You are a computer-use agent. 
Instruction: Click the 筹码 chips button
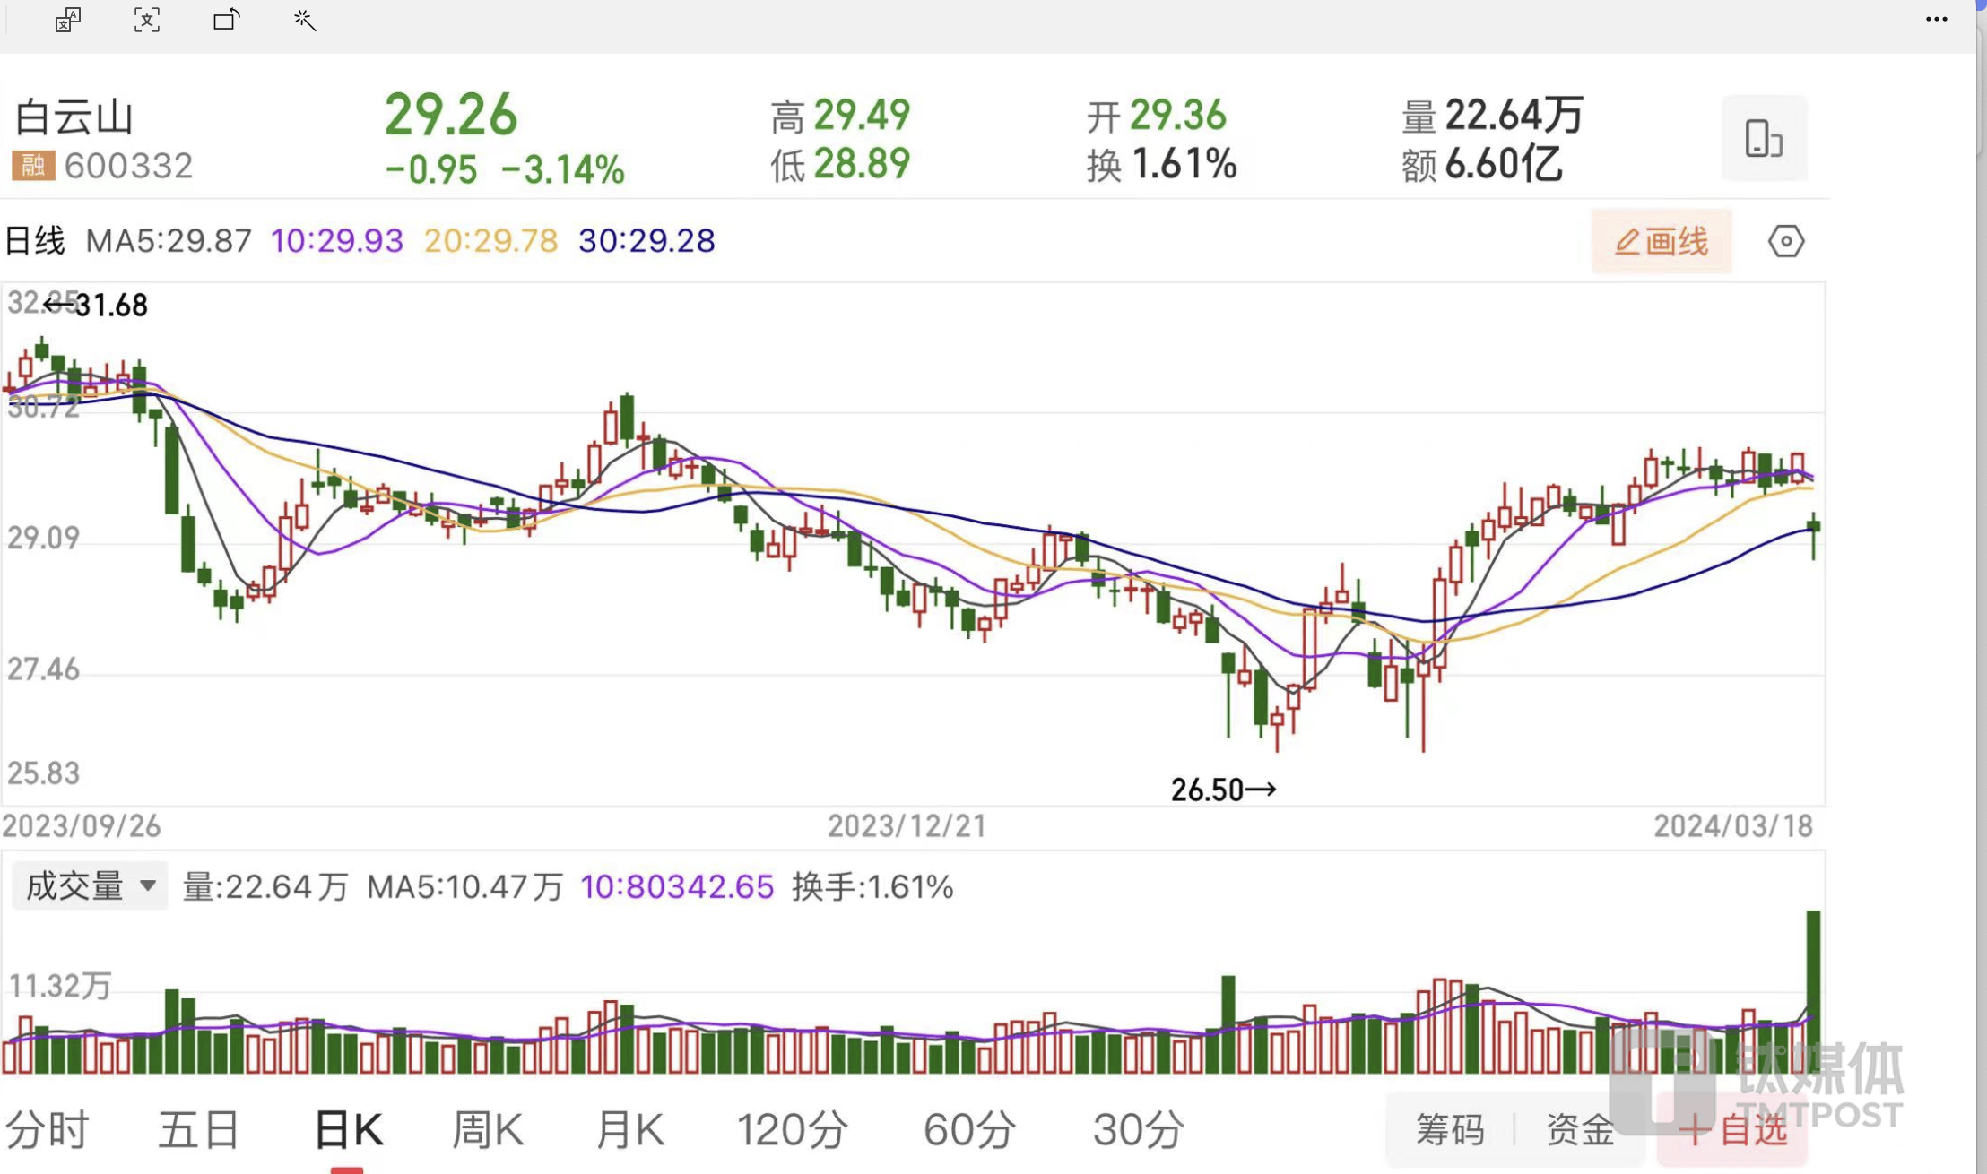(1449, 1129)
